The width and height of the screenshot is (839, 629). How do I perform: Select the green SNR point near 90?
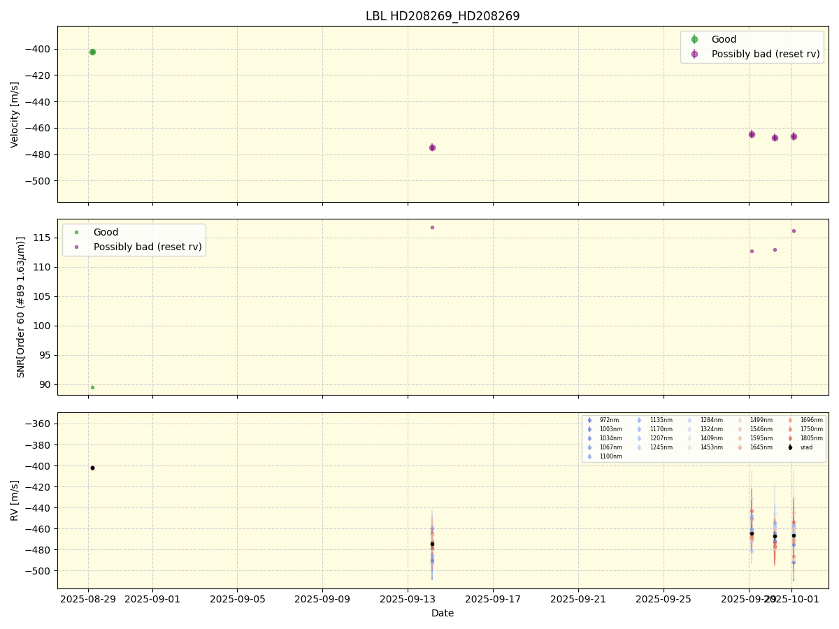(x=92, y=387)
